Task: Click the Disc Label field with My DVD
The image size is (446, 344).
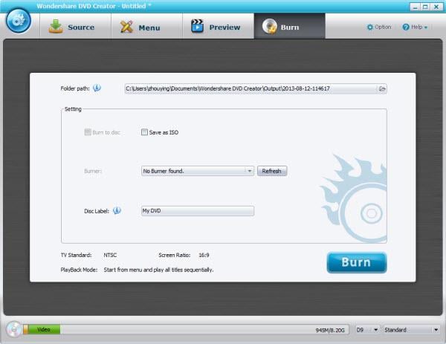Action: [198, 211]
